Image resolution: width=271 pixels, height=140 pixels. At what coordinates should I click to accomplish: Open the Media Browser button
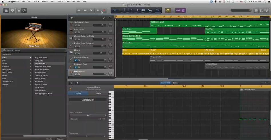(266, 10)
